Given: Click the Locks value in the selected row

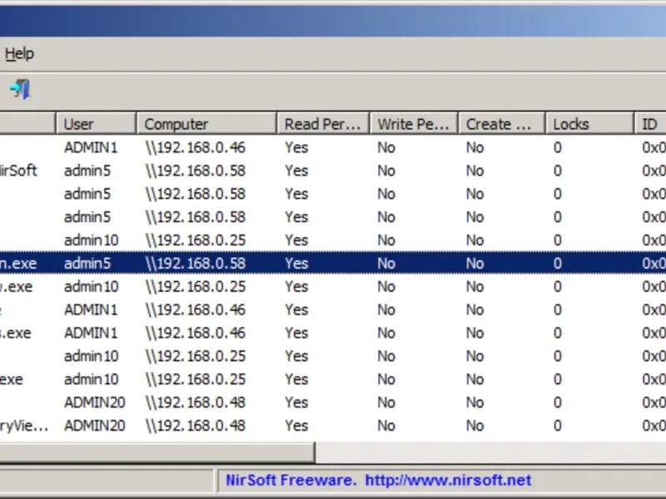Looking at the screenshot, I should pyautogui.click(x=557, y=264).
